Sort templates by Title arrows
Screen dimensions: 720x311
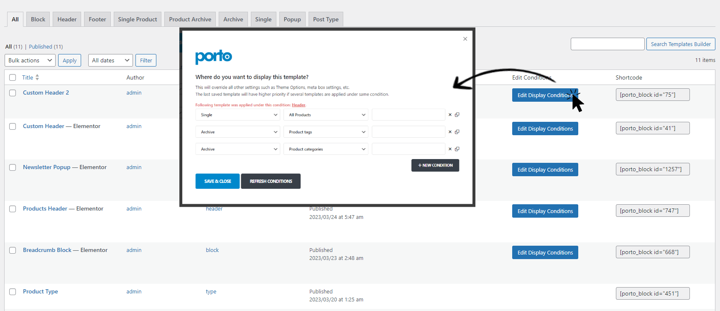click(x=37, y=77)
